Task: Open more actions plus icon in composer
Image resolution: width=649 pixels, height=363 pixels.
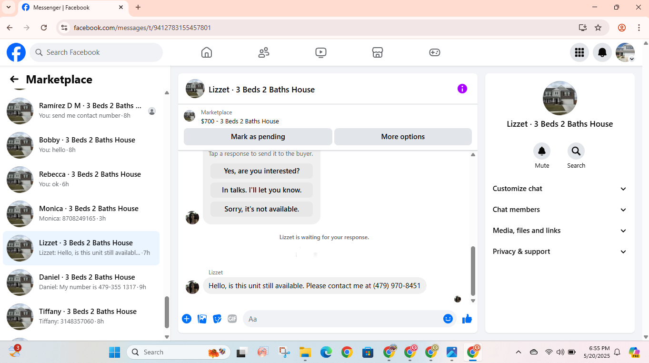Action: tap(187, 319)
